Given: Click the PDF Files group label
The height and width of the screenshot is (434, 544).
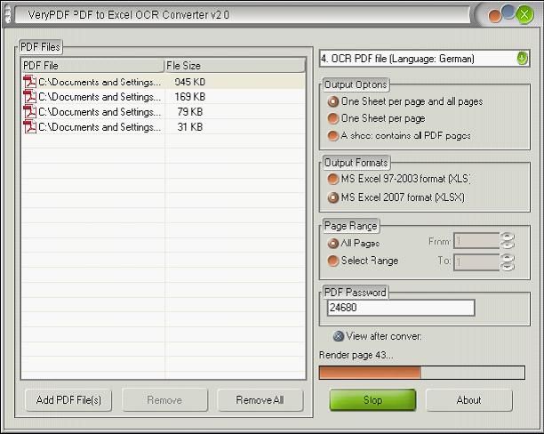Looking at the screenshot, I should pyautogui.click(x=40, y=47).
